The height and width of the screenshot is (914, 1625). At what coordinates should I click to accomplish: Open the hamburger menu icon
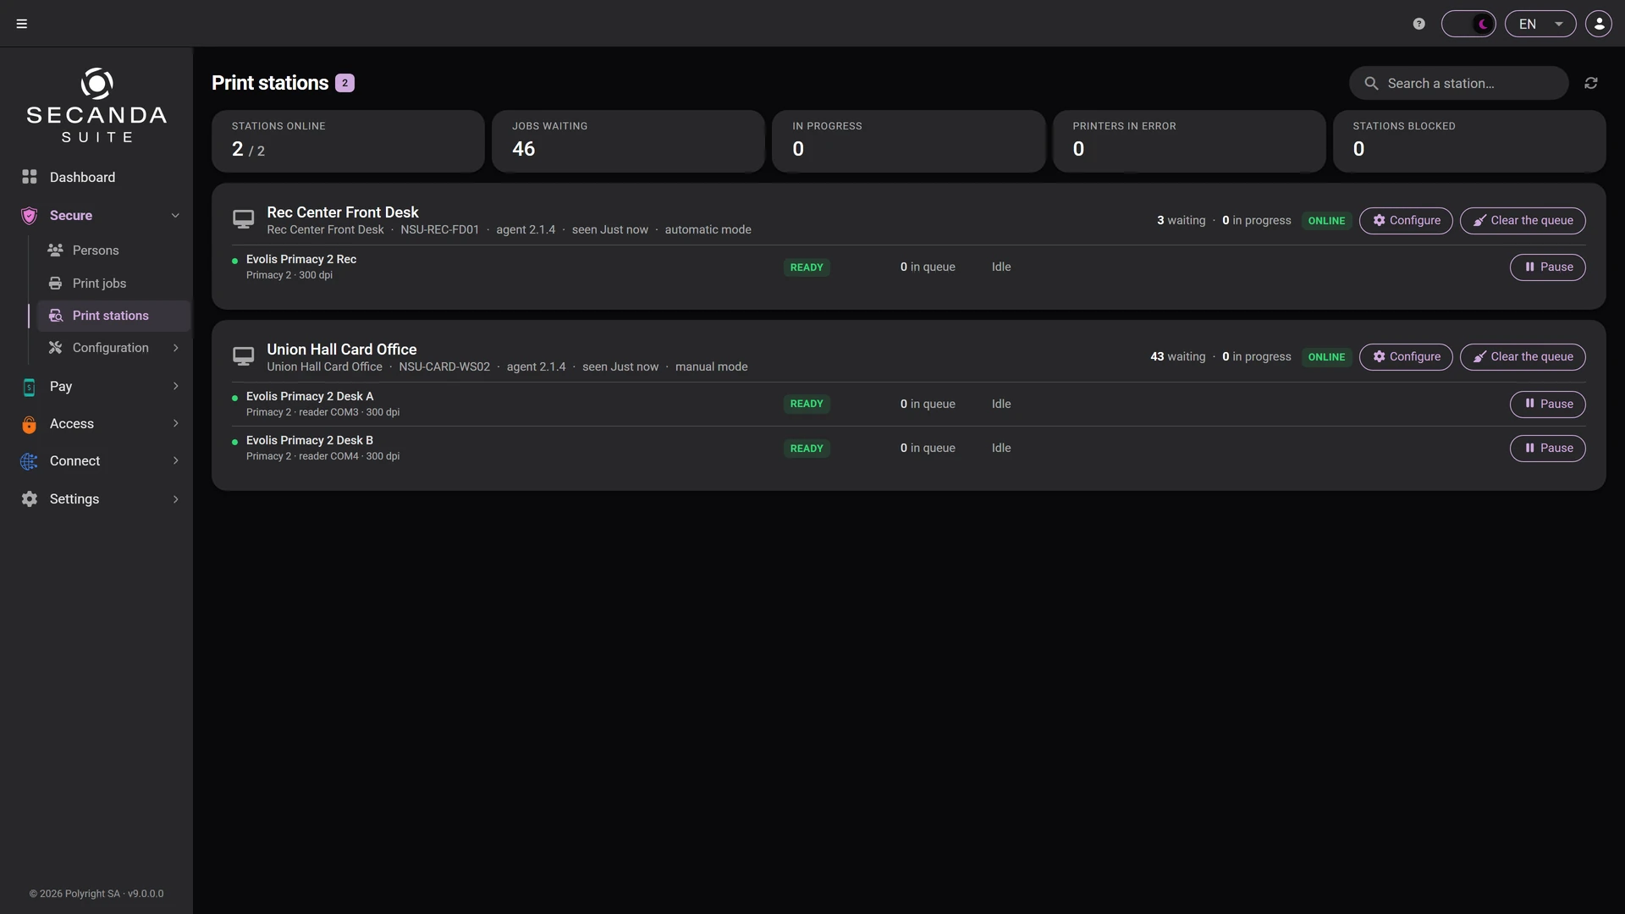tap(22, 24)
